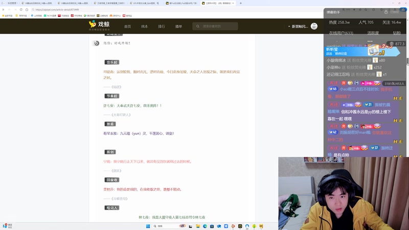This screenshot has height=230, width=409.
Task: Switch to the 钻粉 tab
Action: point(397,33)
